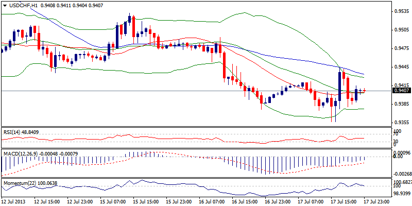Click the Momentum 98.9399 scale value

pos(402,193)
